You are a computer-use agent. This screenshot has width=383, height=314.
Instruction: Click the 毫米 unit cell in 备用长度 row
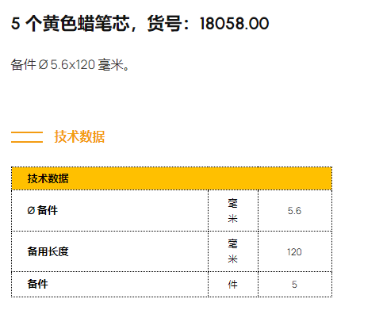tap(233, 251)
